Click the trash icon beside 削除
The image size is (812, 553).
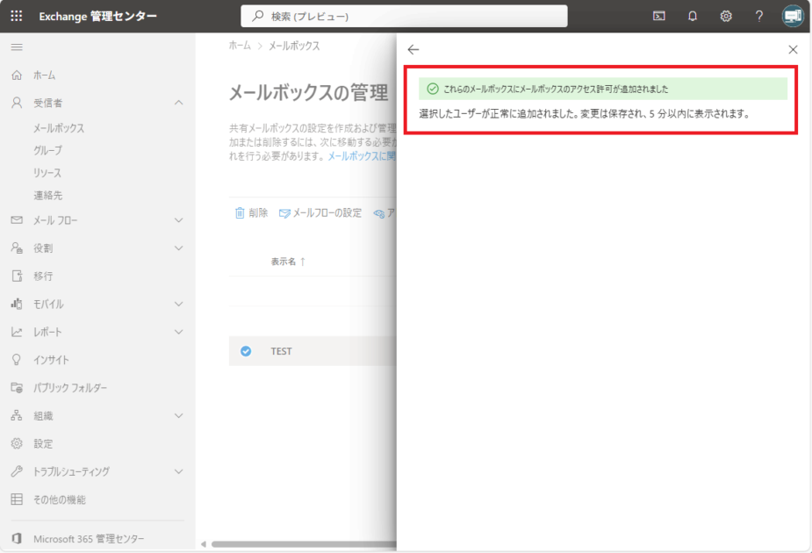point(240,212)
